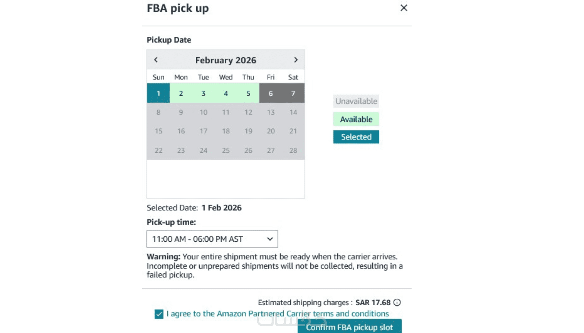Uncheck the Amazon Partnered Carrier agreement checkbox
The width and height of the screenshot is (584, 333).
[159, 314]
